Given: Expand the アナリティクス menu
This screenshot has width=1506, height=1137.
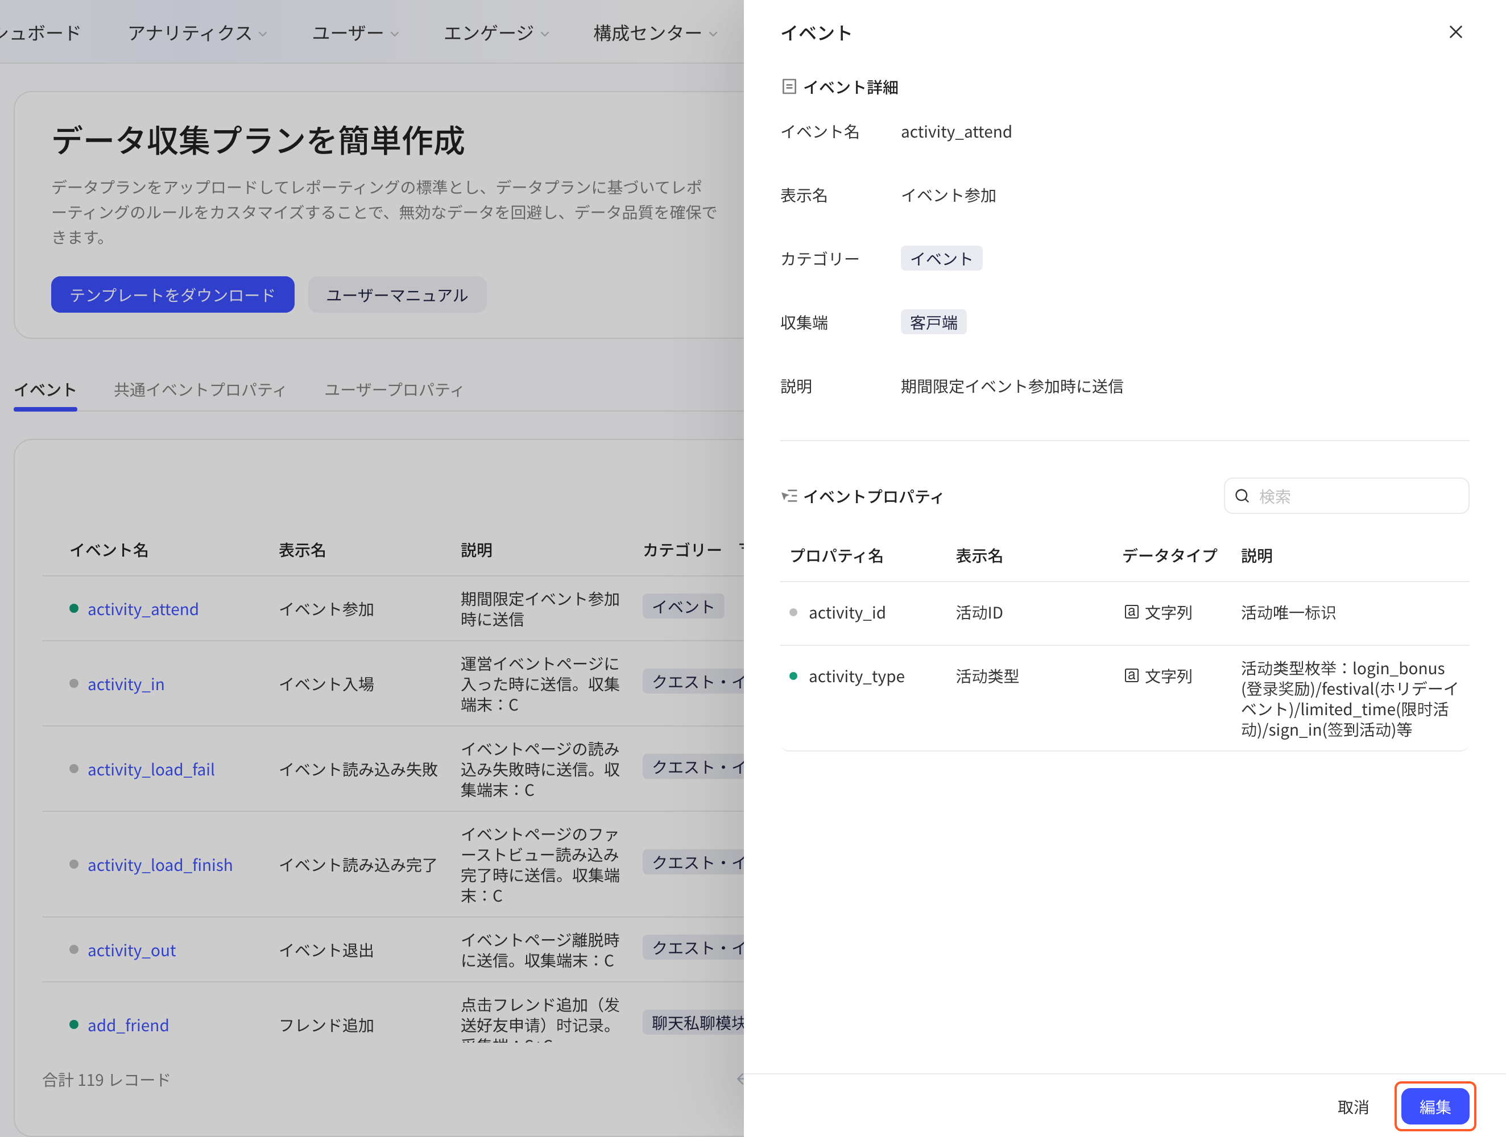Looking at the screenshot, I should click(197, 32).
